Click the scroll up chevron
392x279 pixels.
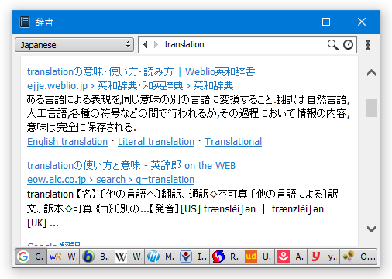371,73
